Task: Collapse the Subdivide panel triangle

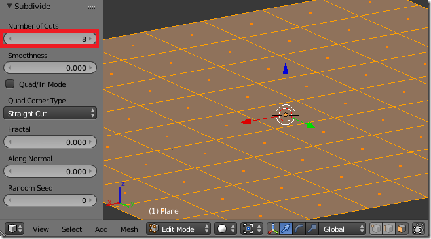Action: click(9, 6)
